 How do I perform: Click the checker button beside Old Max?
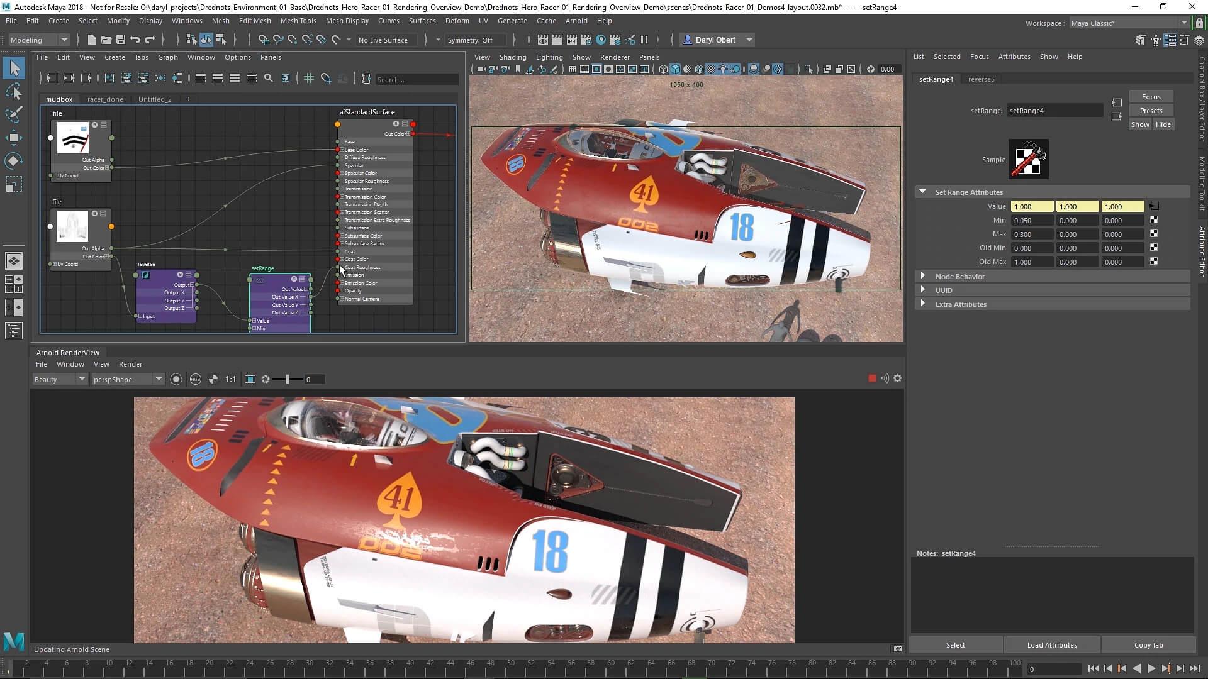click(1154, 262)
